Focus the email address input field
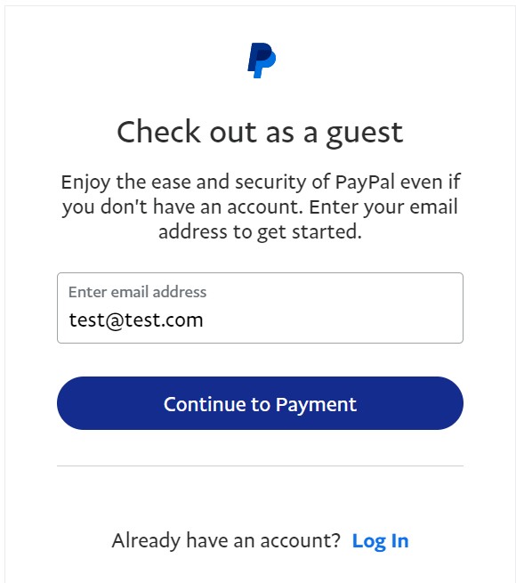 260,308
